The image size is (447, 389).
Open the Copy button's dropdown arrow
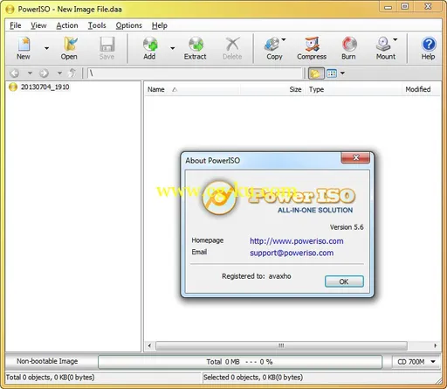(284, 39)
